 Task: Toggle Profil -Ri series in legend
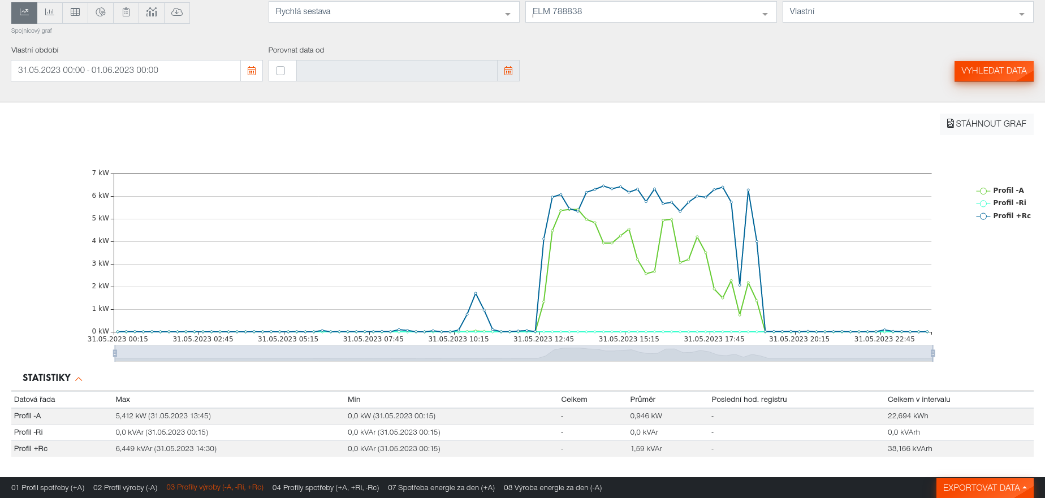[1001, 203]
